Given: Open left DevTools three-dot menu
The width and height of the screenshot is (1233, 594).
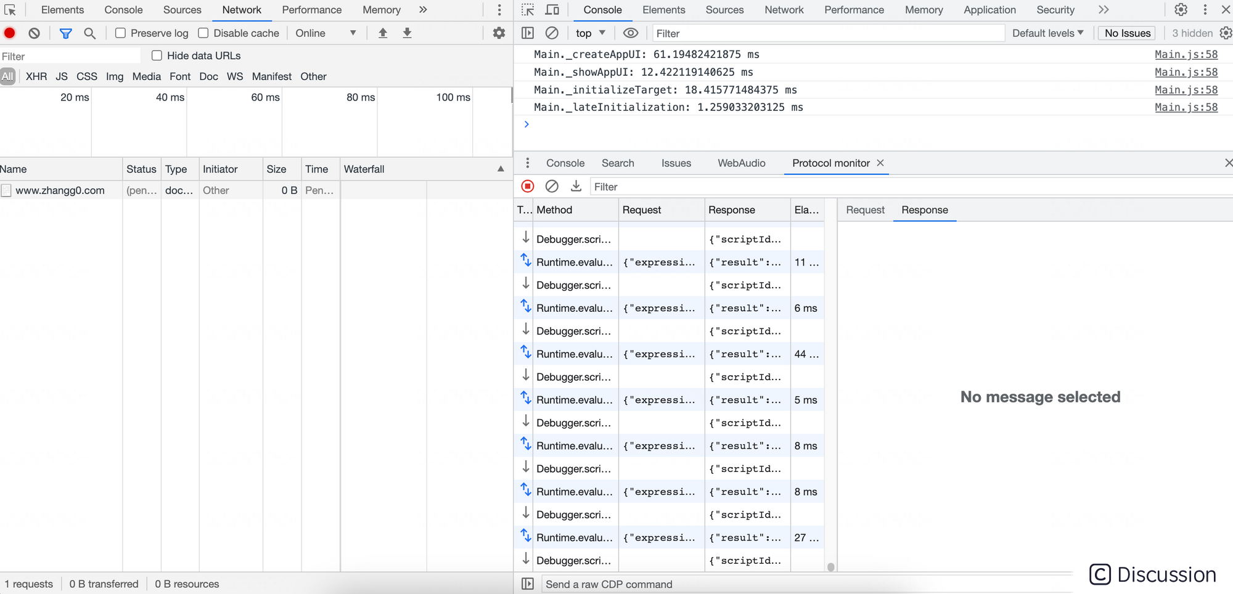Looking at the screenshot, I should 499,10.
